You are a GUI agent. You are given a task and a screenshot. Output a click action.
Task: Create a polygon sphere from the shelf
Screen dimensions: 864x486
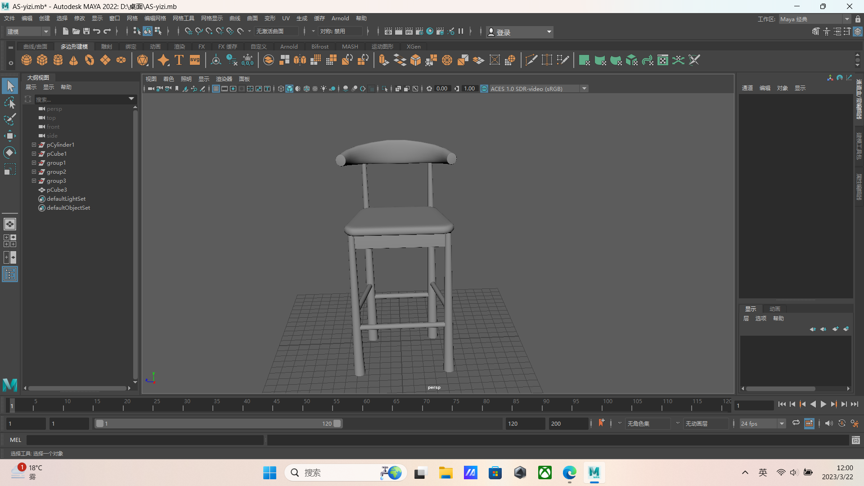coord(26,60)
